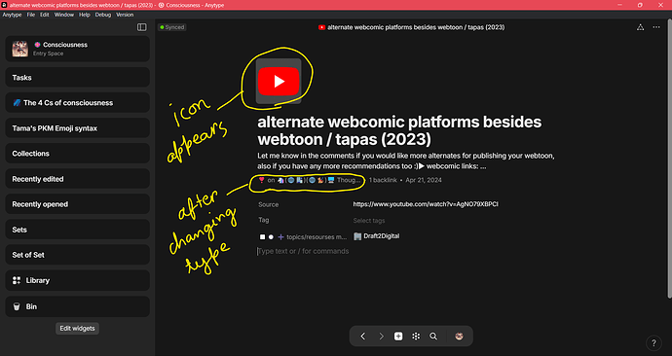The width and height of the screenshot is (672, 356).
Task: Click the page description text
Action: [x=406, y=160]
